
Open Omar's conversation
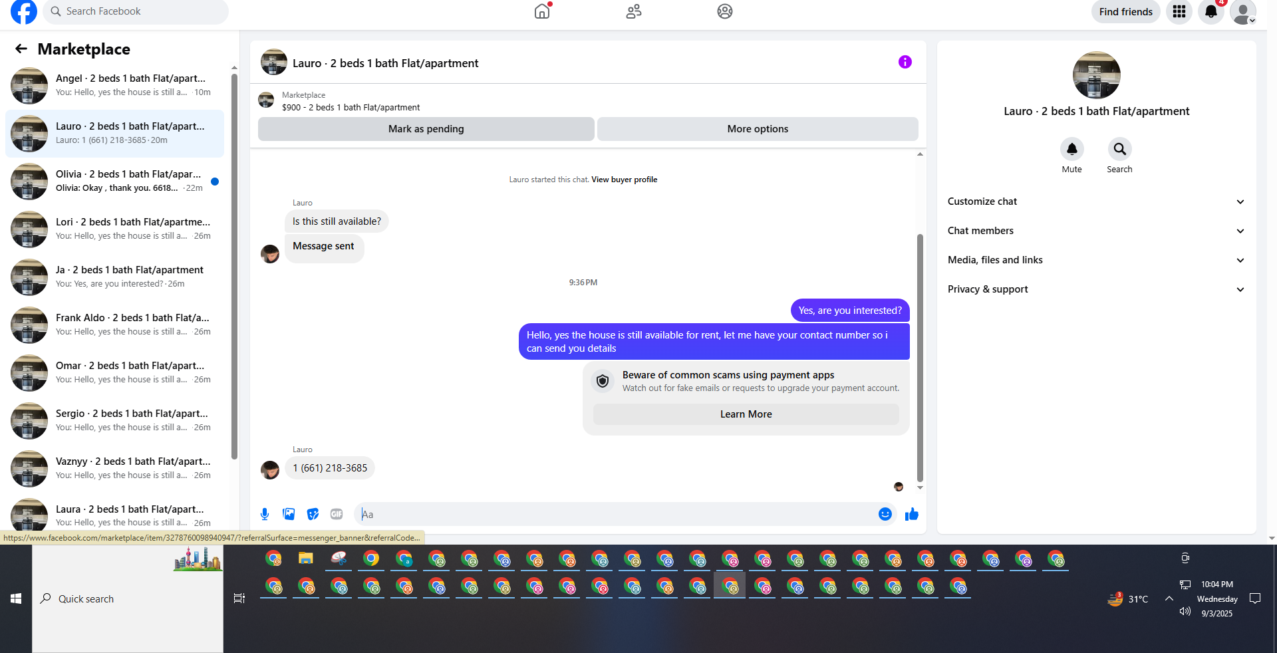(114, 373)
